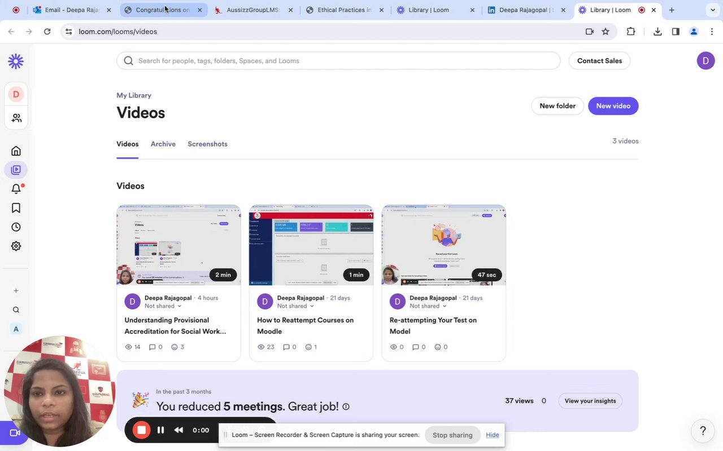Image resolution: width=723 pixels, height=451 pixels.
Task: Switch to the Videos tab
Action: [x=128, y=144]
